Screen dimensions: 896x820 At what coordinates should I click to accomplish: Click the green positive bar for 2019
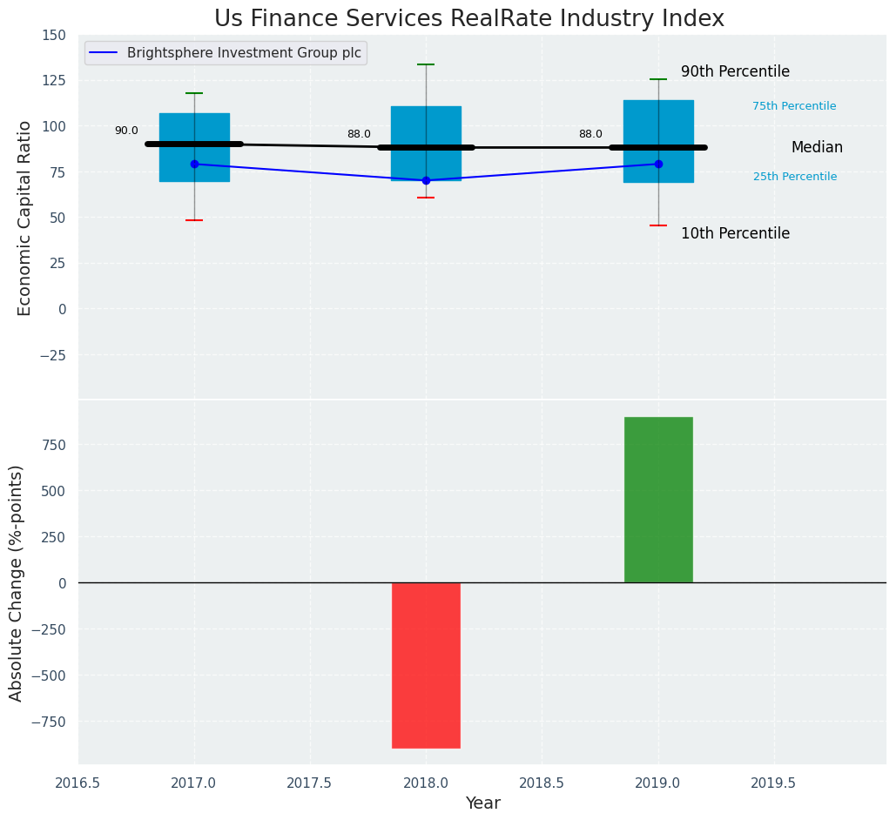click(658, 500)
